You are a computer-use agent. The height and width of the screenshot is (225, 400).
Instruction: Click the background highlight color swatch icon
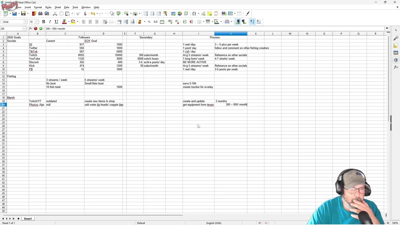click(x=73, y=22)
